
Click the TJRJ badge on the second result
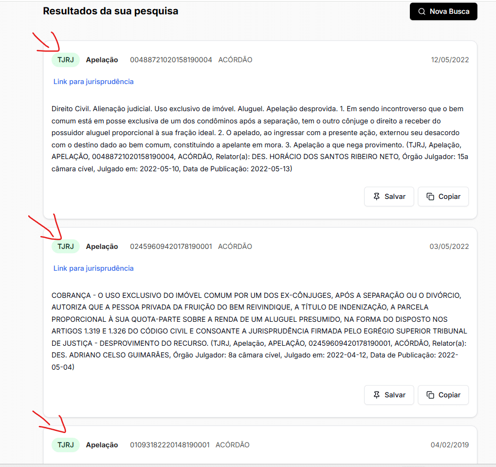(x=65, y=247)
